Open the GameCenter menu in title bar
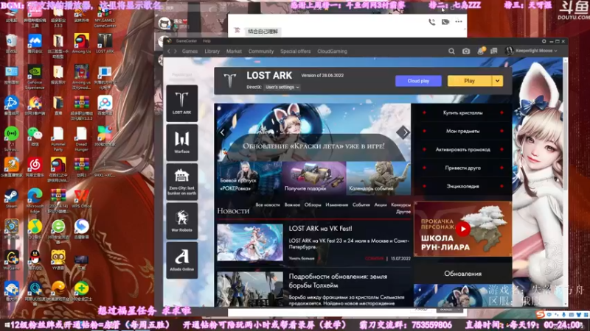Viewport: 590px width, 331px height. click(187, 41)
